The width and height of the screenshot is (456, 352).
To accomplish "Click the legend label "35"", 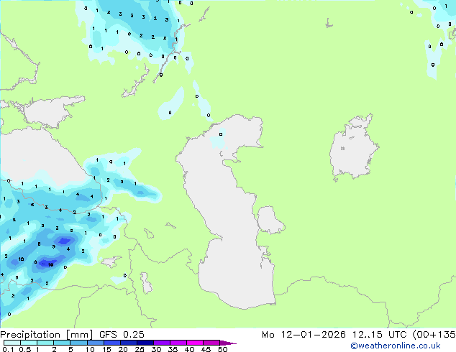I will point(173,349).
